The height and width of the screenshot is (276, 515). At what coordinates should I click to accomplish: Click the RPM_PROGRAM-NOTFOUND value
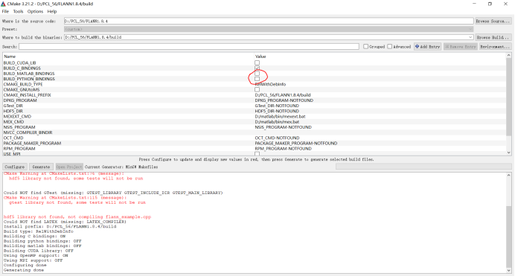[x=283, y=149]
